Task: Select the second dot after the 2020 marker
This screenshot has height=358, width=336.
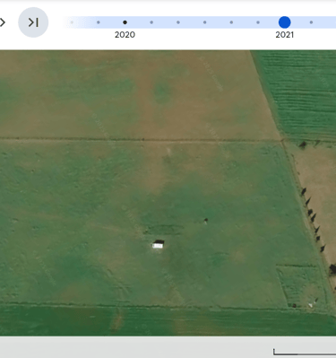Action: tap(178, 22)
